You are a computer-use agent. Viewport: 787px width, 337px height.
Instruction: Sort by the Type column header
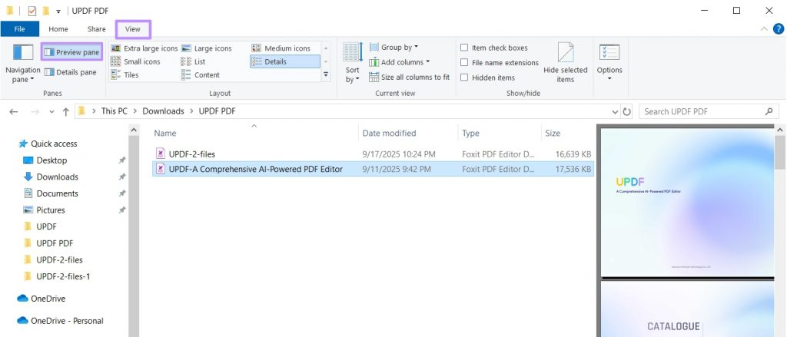(x=500, y=133)
